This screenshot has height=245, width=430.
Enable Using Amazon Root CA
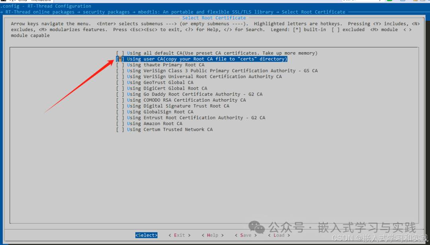(149, 124)
